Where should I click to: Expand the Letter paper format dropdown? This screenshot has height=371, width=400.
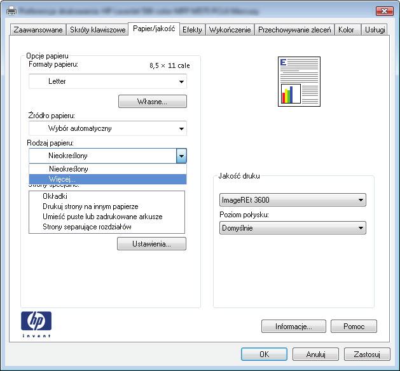tap(107, 81)
